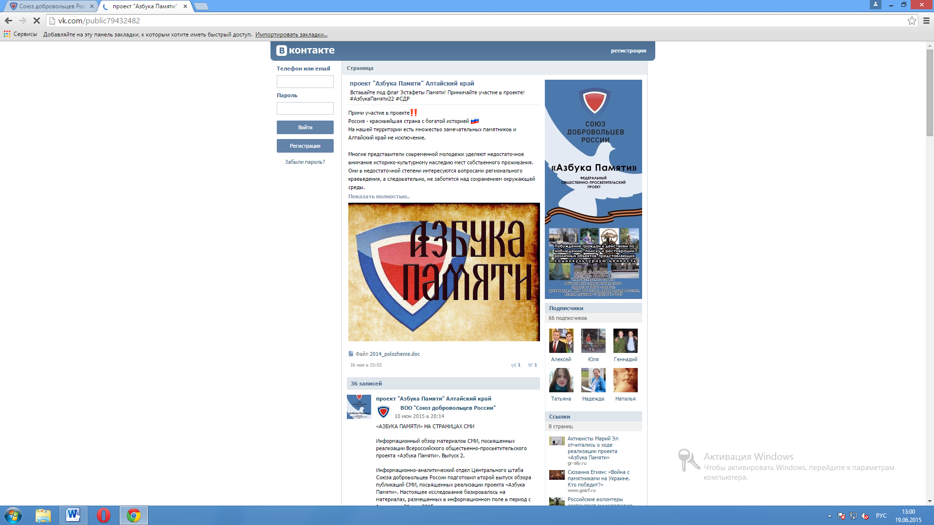The height and width of the screenshot is (525, 934).
Task: Open Action Center flag in tray
Action: click(842, 516)
